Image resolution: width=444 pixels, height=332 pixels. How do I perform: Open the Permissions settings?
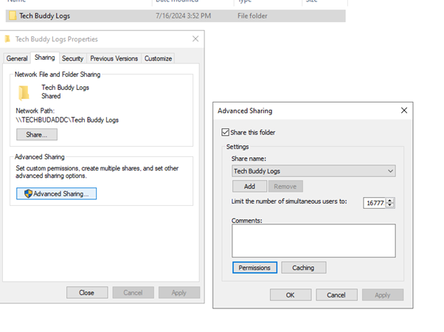[x=254, y=268]
